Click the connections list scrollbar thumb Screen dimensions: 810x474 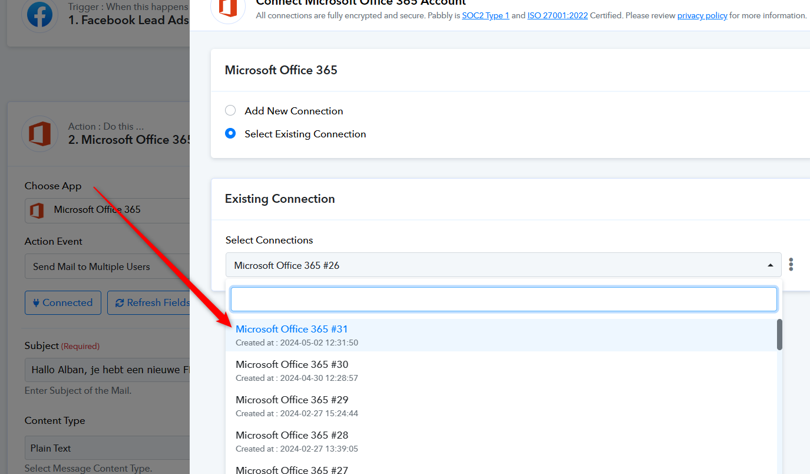(x=779, y=334)
